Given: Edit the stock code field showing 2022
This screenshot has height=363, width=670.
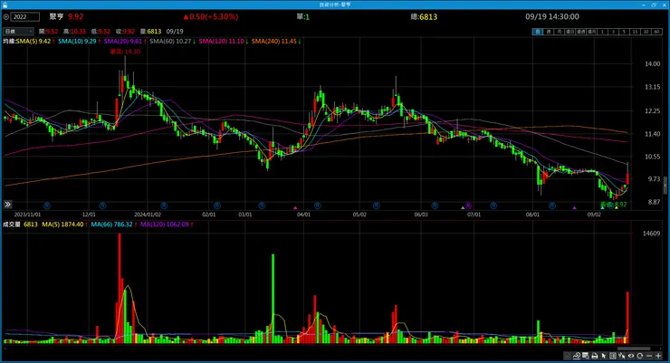Looking at the screenshot, I should 25,17.
